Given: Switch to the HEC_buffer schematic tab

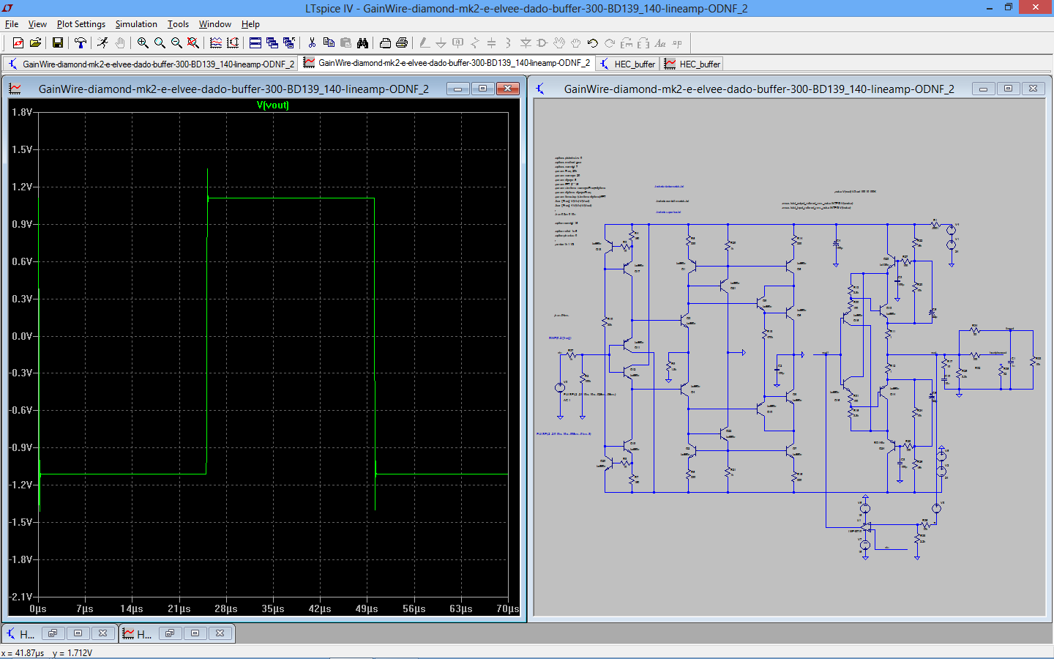Looking at the screenshot, I should click(x=627, y=64).
